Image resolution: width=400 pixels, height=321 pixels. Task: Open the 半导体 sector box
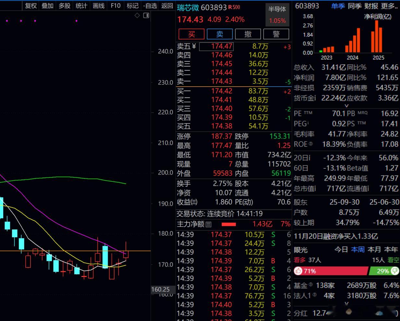(x=277, y=15)
